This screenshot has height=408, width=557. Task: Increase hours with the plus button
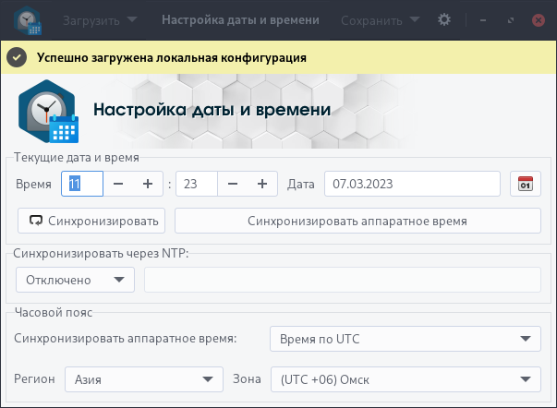[147, 185]
